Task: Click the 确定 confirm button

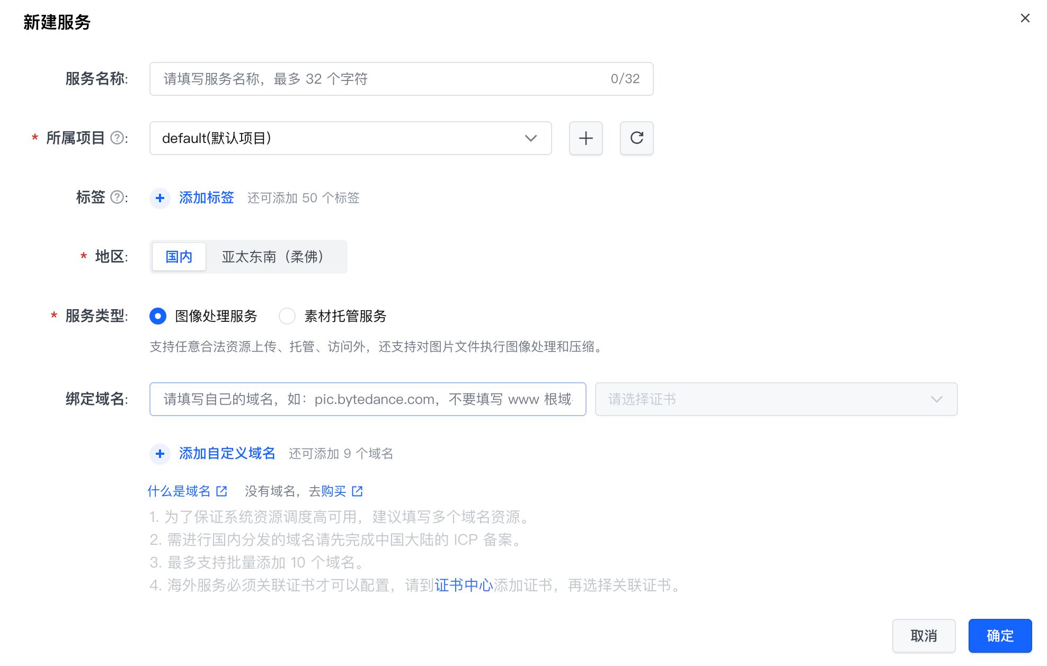Action: click(x=999, y=636)
